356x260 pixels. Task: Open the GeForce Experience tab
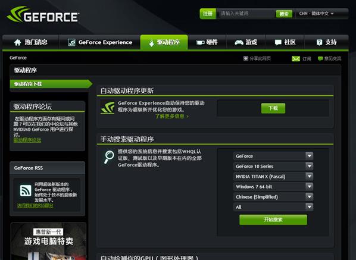[100, 42]
